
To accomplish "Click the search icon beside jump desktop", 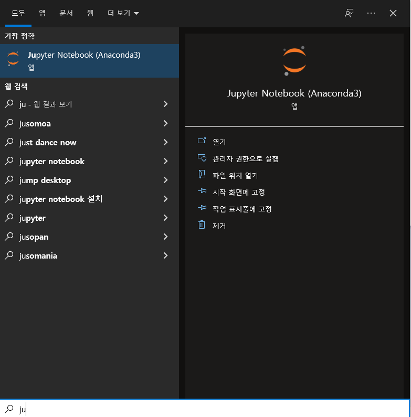I will tap(9, 180).
